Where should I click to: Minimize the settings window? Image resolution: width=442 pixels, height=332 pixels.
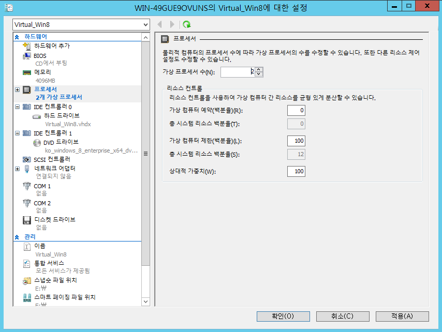pos(394,6)
